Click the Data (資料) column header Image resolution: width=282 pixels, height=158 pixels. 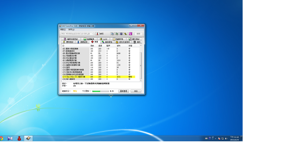122,46
